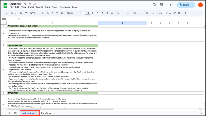This screenshot has height=116, width=206.
Task: Open horizontal align dropdown
Action: click(136, 13)
